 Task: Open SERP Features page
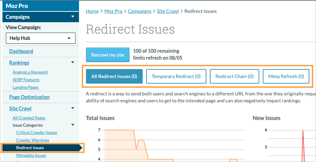(x=25, y=80)
